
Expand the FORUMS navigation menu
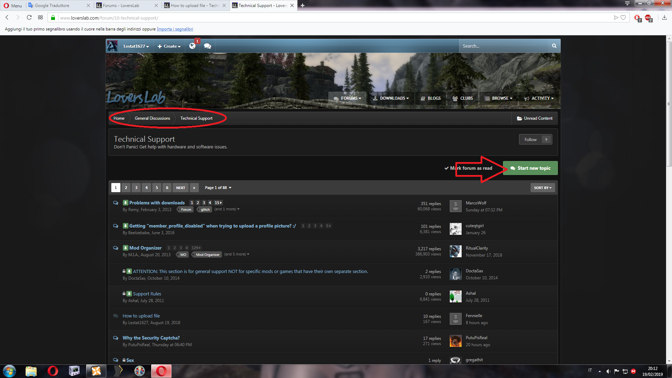tap(347, 98)
